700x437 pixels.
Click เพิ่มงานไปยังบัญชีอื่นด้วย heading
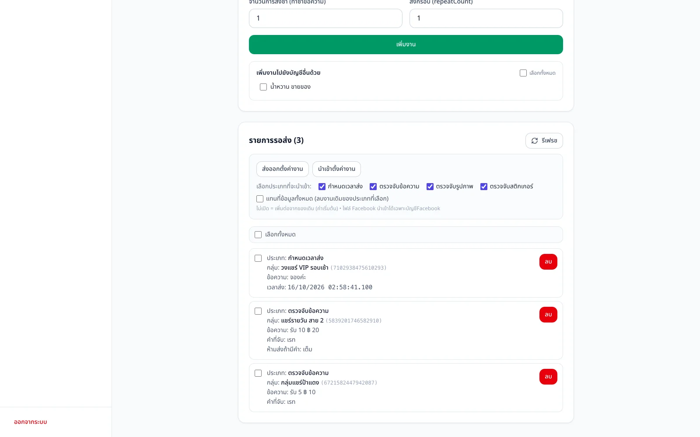pos(288,73)
